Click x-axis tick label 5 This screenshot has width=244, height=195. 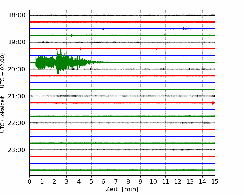point(91,181)
